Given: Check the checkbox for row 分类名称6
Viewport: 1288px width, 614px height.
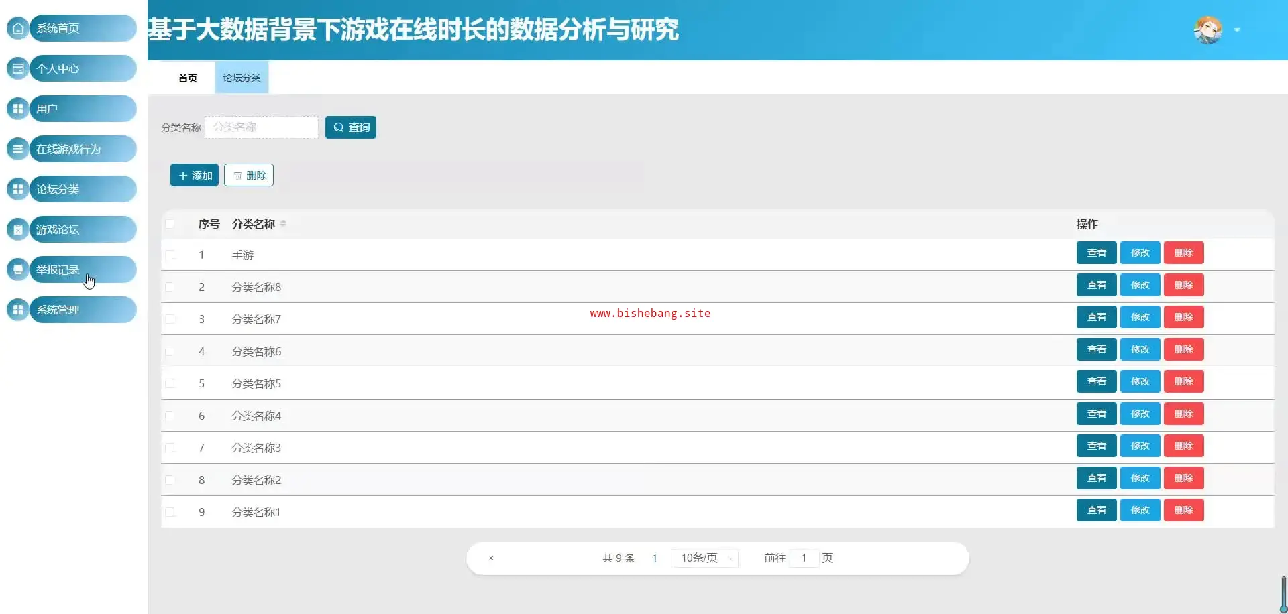Looking at the screenshot, I should [170, 351].
